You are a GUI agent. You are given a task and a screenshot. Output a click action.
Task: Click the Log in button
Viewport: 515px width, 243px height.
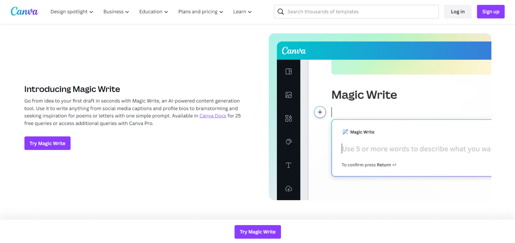[x=458, y=11]
